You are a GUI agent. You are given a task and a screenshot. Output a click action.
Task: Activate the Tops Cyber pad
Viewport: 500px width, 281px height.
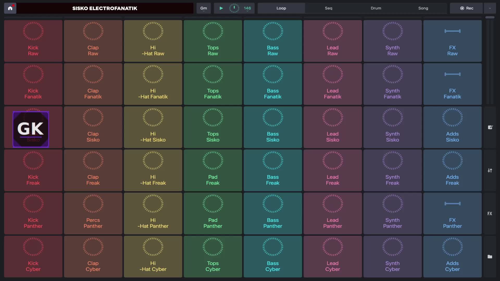[x=213, y=257]
